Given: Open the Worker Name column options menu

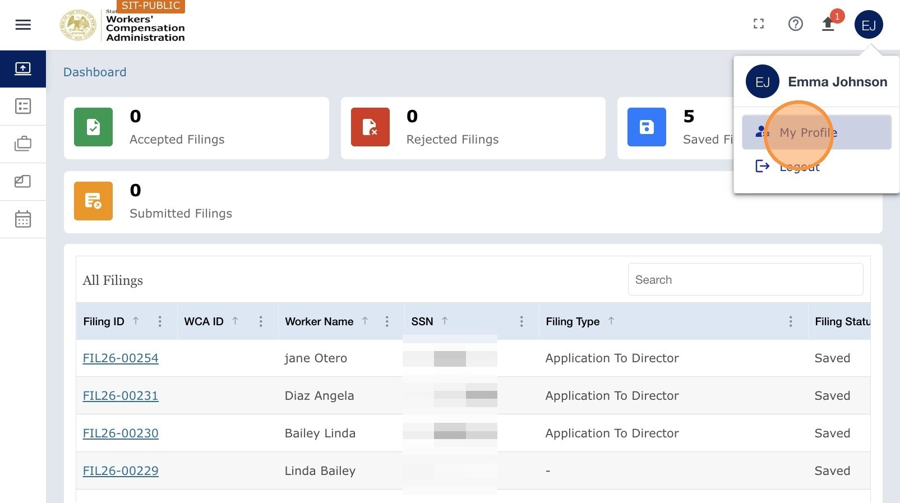Looking at the screenshot, I should click(x=387, y=321).
